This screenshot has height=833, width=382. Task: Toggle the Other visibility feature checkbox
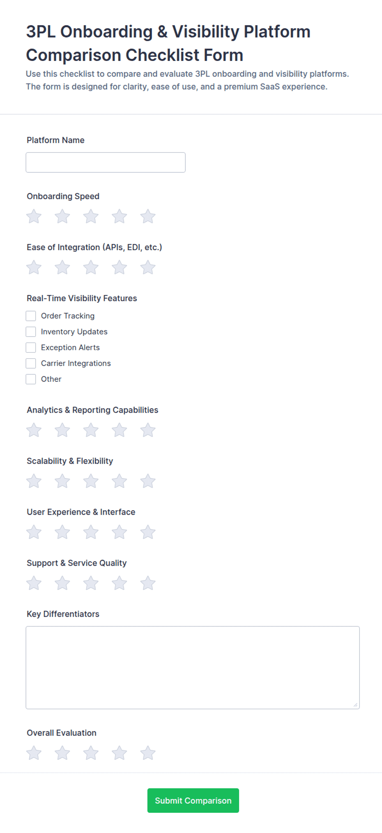(31, 379)
